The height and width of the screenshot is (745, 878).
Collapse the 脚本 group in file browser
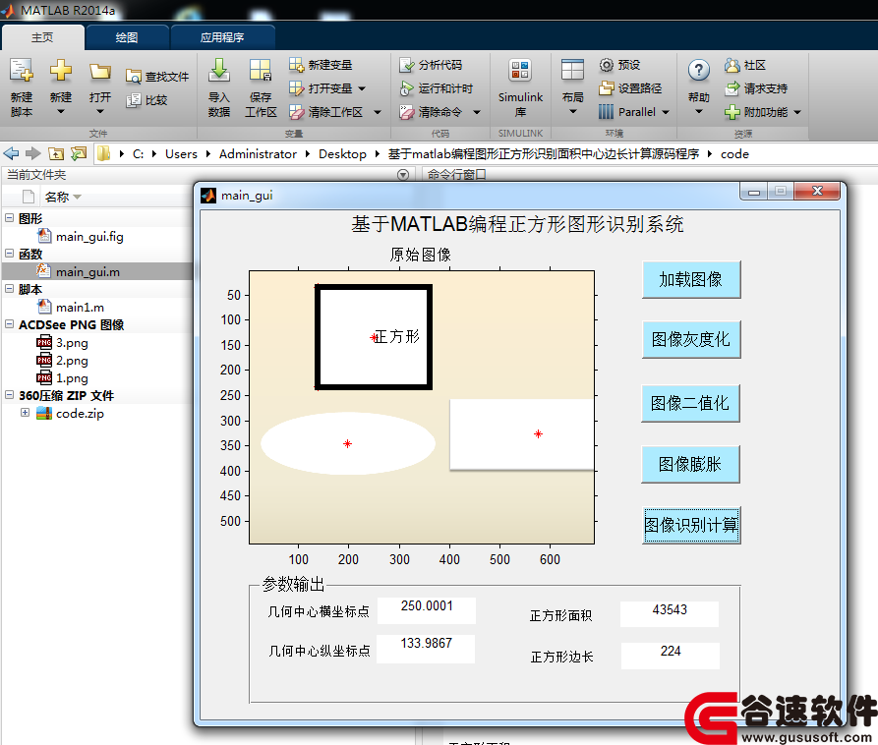[10, 288]
